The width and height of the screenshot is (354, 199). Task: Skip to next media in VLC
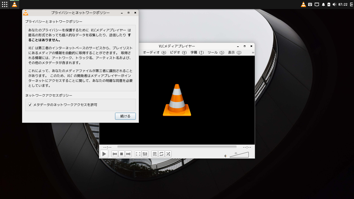coord(128,154)
